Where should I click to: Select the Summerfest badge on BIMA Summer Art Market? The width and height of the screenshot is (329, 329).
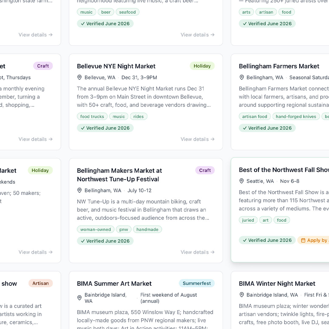(x=196, y=283)
